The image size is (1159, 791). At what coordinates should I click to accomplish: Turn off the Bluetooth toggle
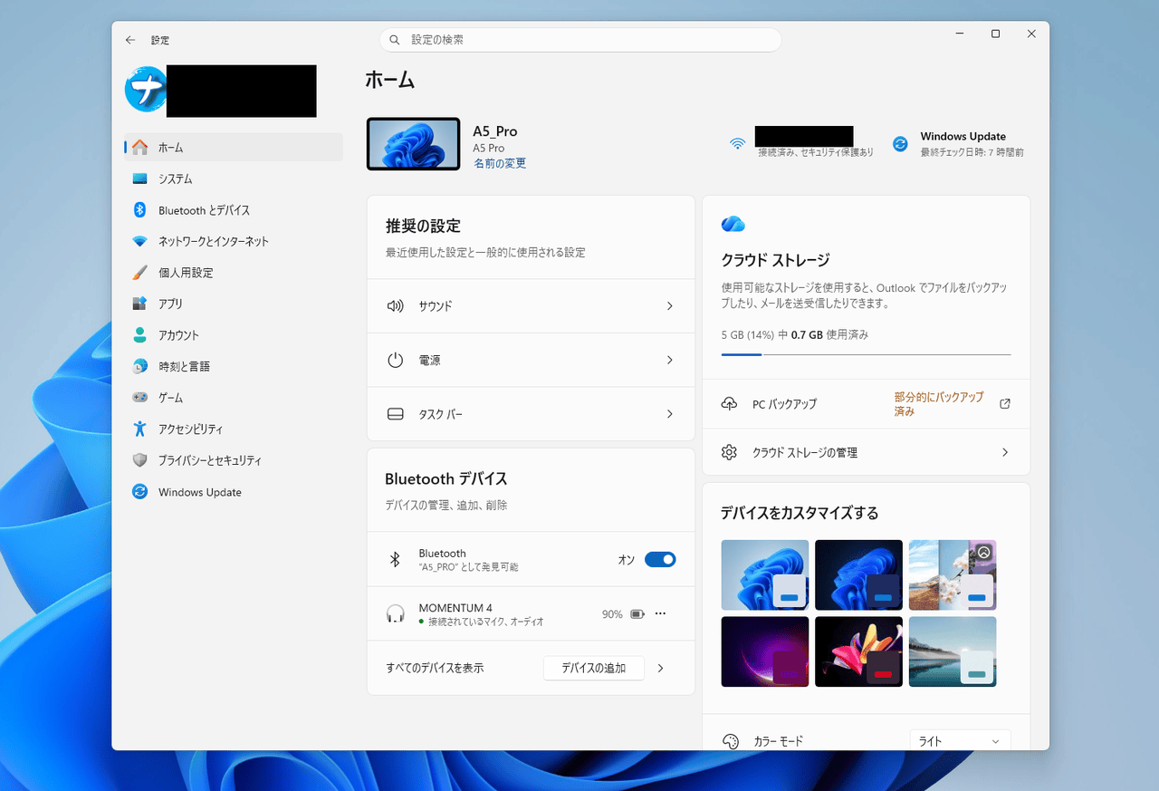pos(660,559)
